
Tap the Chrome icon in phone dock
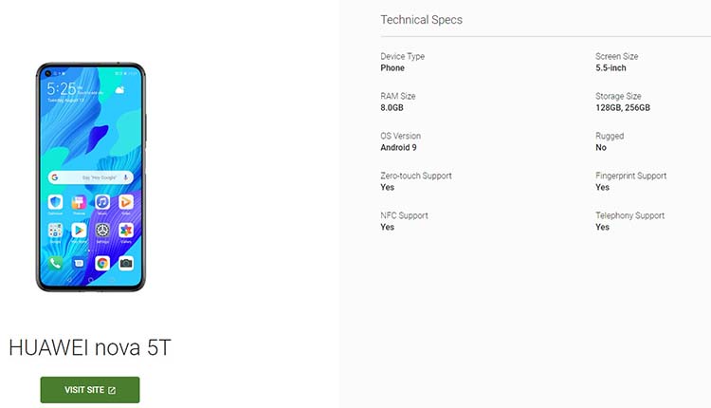(102, 263)
